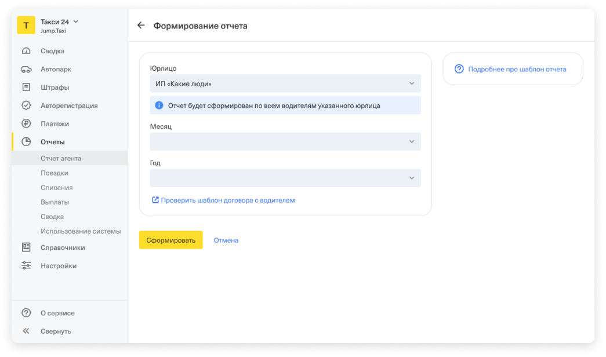
Task: Click the Платежи ruble icon
Action: click(26, 123)
